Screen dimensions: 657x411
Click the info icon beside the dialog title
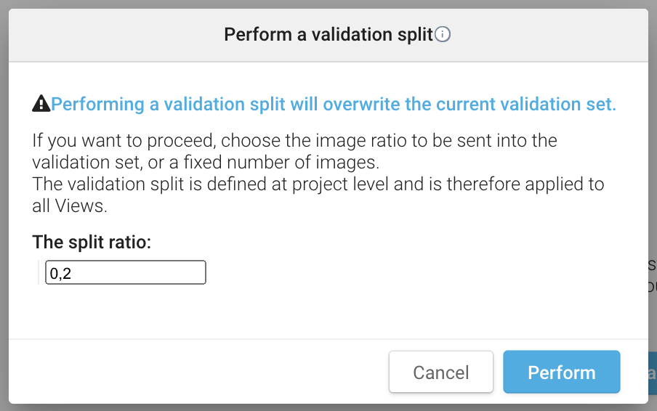coord(443,35)
